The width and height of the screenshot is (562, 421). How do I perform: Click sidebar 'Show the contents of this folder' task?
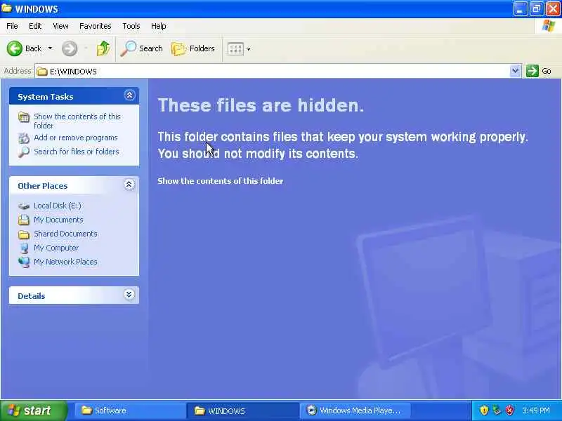click(x=77, y=121)
